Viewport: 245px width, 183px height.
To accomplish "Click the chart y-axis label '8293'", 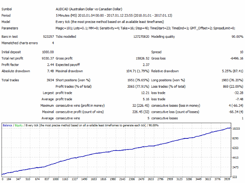I will 235,138.
